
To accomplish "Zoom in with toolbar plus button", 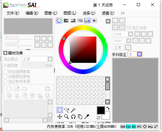I will pos(144,34).
